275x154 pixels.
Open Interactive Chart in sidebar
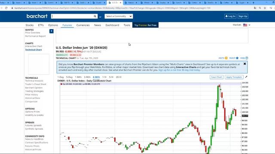tap(34, 46)
